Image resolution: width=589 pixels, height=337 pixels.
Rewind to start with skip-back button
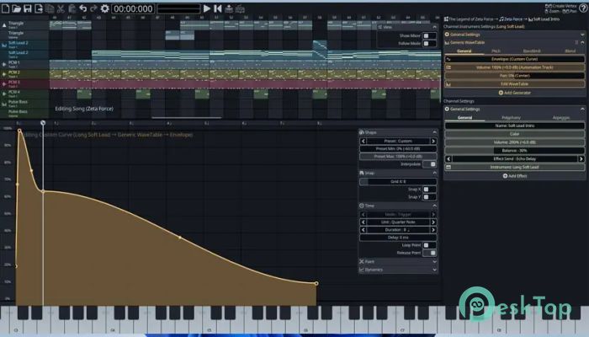[x=217, y=8]
